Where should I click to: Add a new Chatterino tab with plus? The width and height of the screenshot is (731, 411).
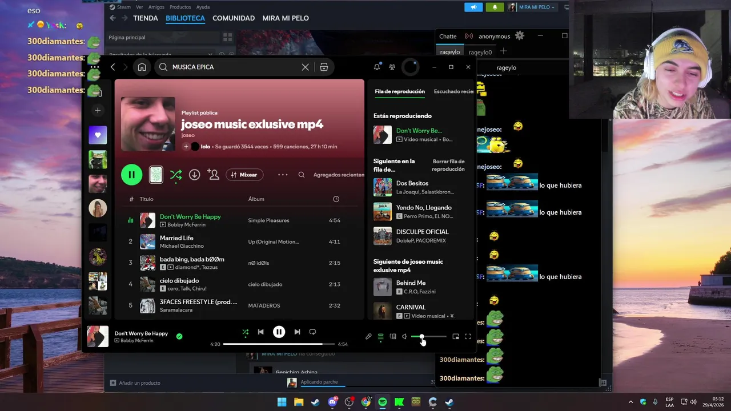point(503,51)
